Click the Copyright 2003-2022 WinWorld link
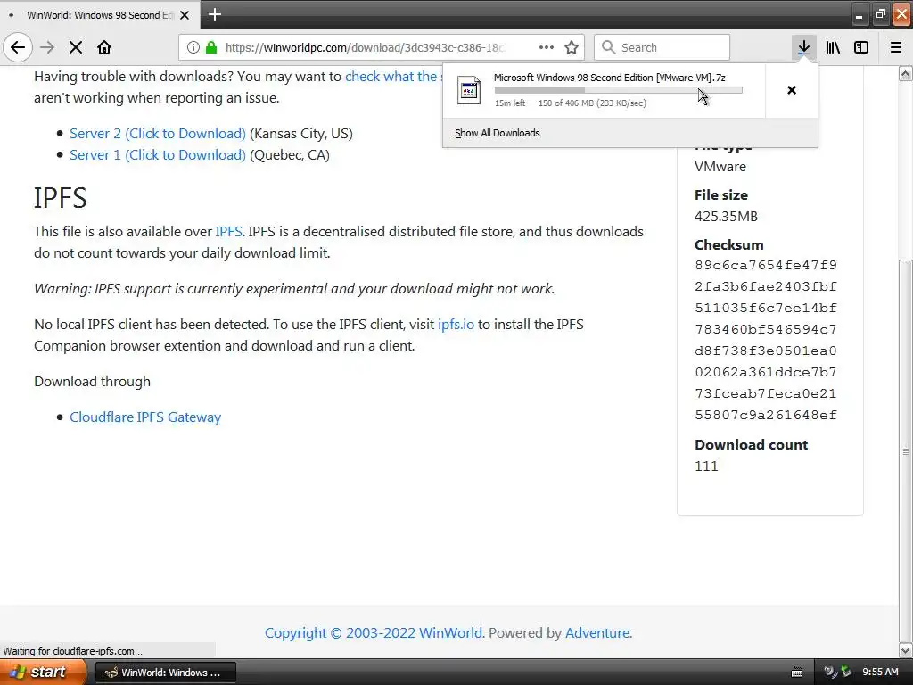 click(x=374, y=632)
